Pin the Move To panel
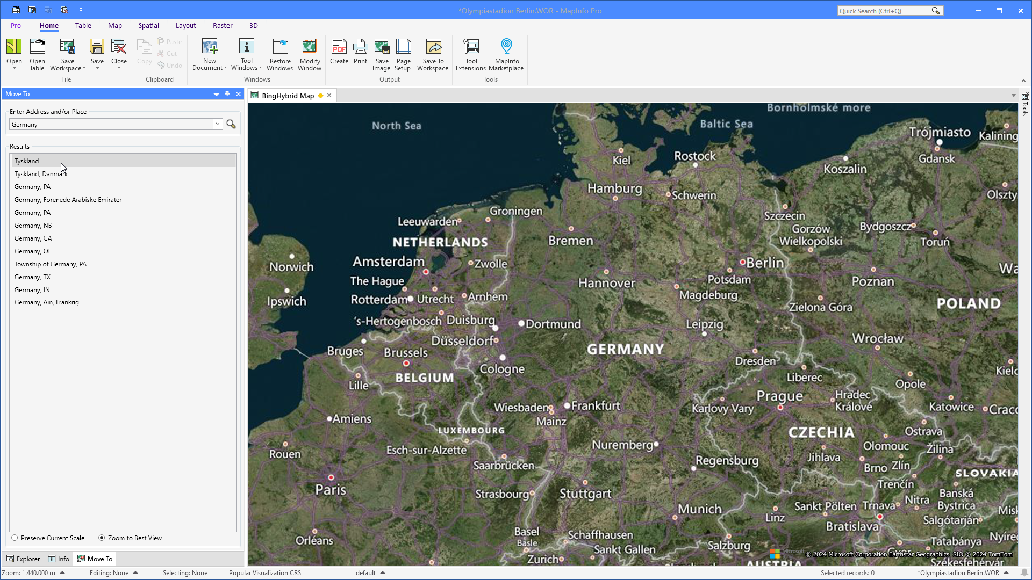Viewport: 1032px width, 580px height. click(x=227, y=94)
